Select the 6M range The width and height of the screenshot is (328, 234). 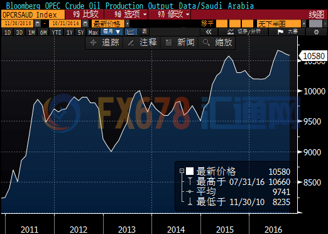pos(43,32)
